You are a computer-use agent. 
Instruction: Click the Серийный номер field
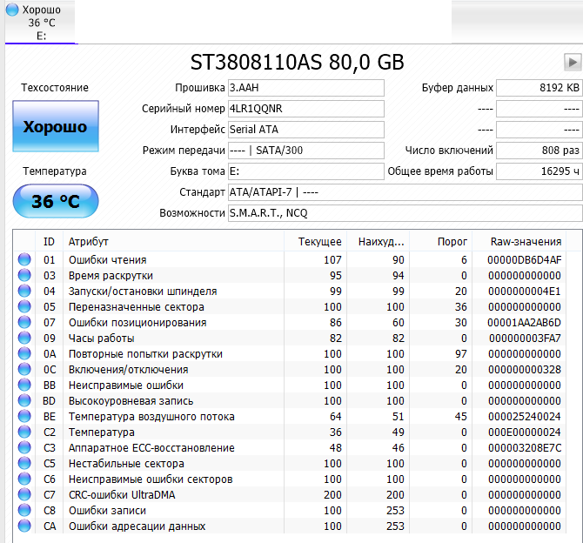[x=305, y=109]
